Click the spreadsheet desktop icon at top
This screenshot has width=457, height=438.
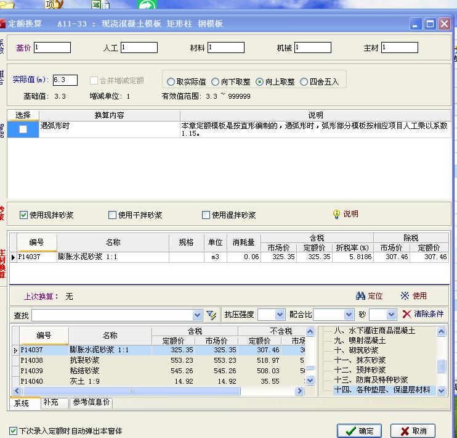click(100, 4)
